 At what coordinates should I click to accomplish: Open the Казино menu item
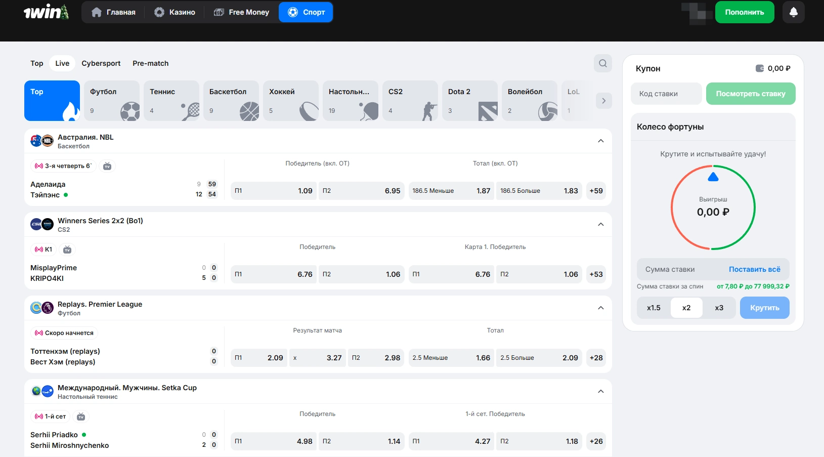(175, 12)
